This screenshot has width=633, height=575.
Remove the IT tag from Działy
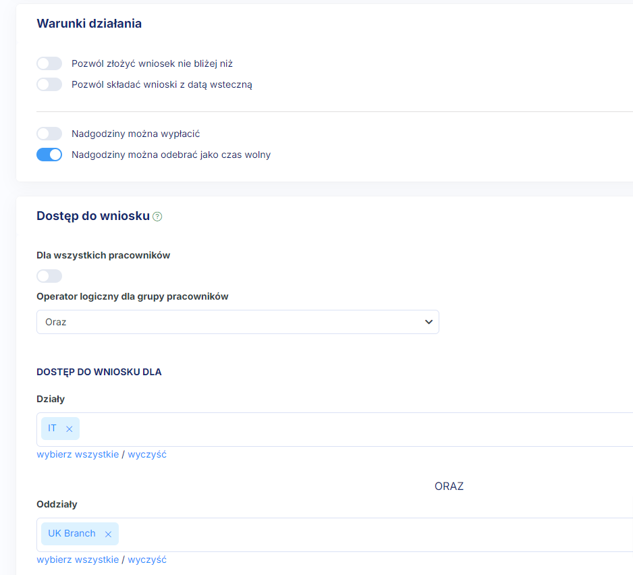coord(69,429)
